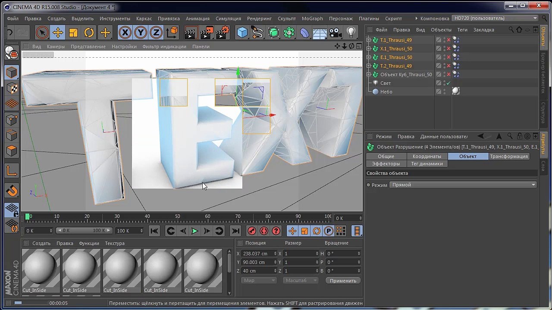The height and width of the screenshot is (310, 552).
Task: Expand the T.1_Thrausi_49 object
Action: pyautogui.click(x=369, y=40)
